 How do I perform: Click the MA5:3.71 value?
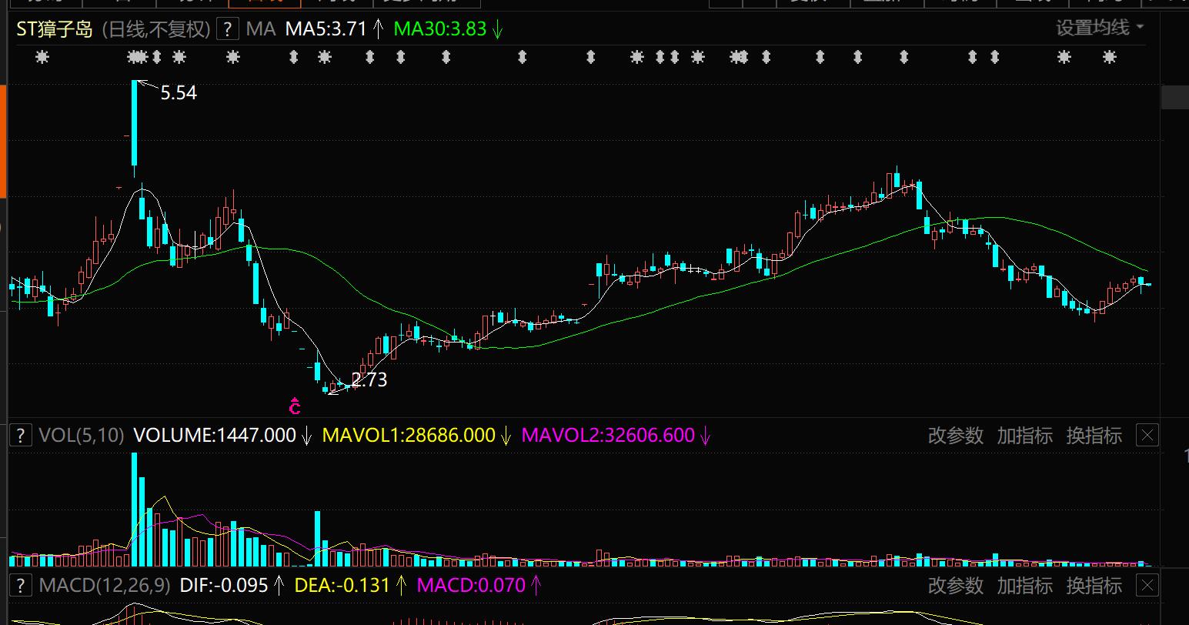(326, 29)
